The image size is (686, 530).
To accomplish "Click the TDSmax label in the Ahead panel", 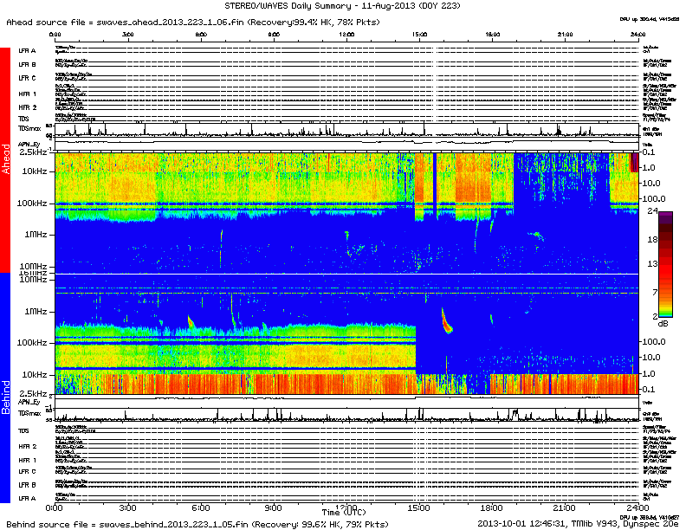I will tap(29, 127).
